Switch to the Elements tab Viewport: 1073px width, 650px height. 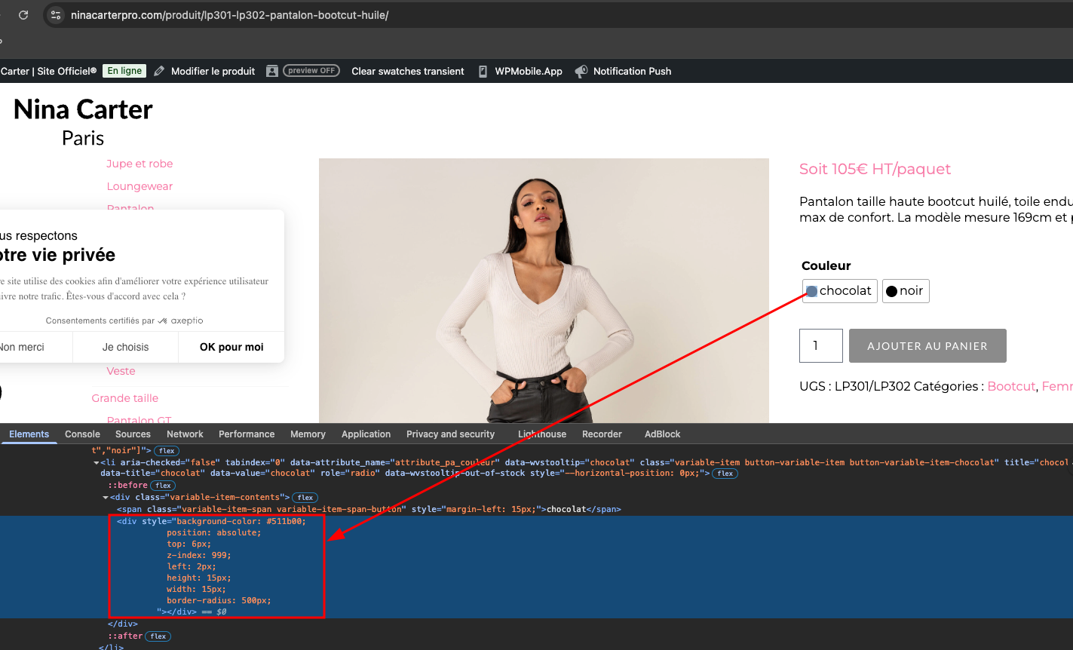tap(29, 434)
